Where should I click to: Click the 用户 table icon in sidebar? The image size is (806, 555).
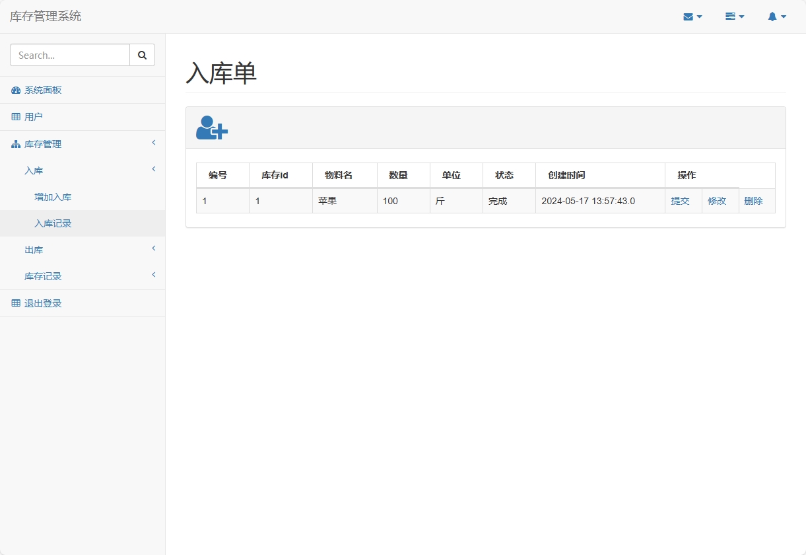pyautogui.click(x=15, y=116)
